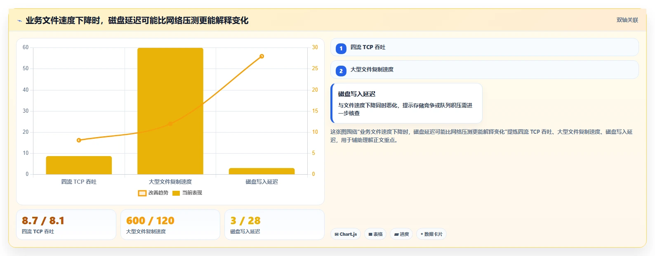
Task: Click the 当前表现 legend color swatch
Action: pos(176,193)
